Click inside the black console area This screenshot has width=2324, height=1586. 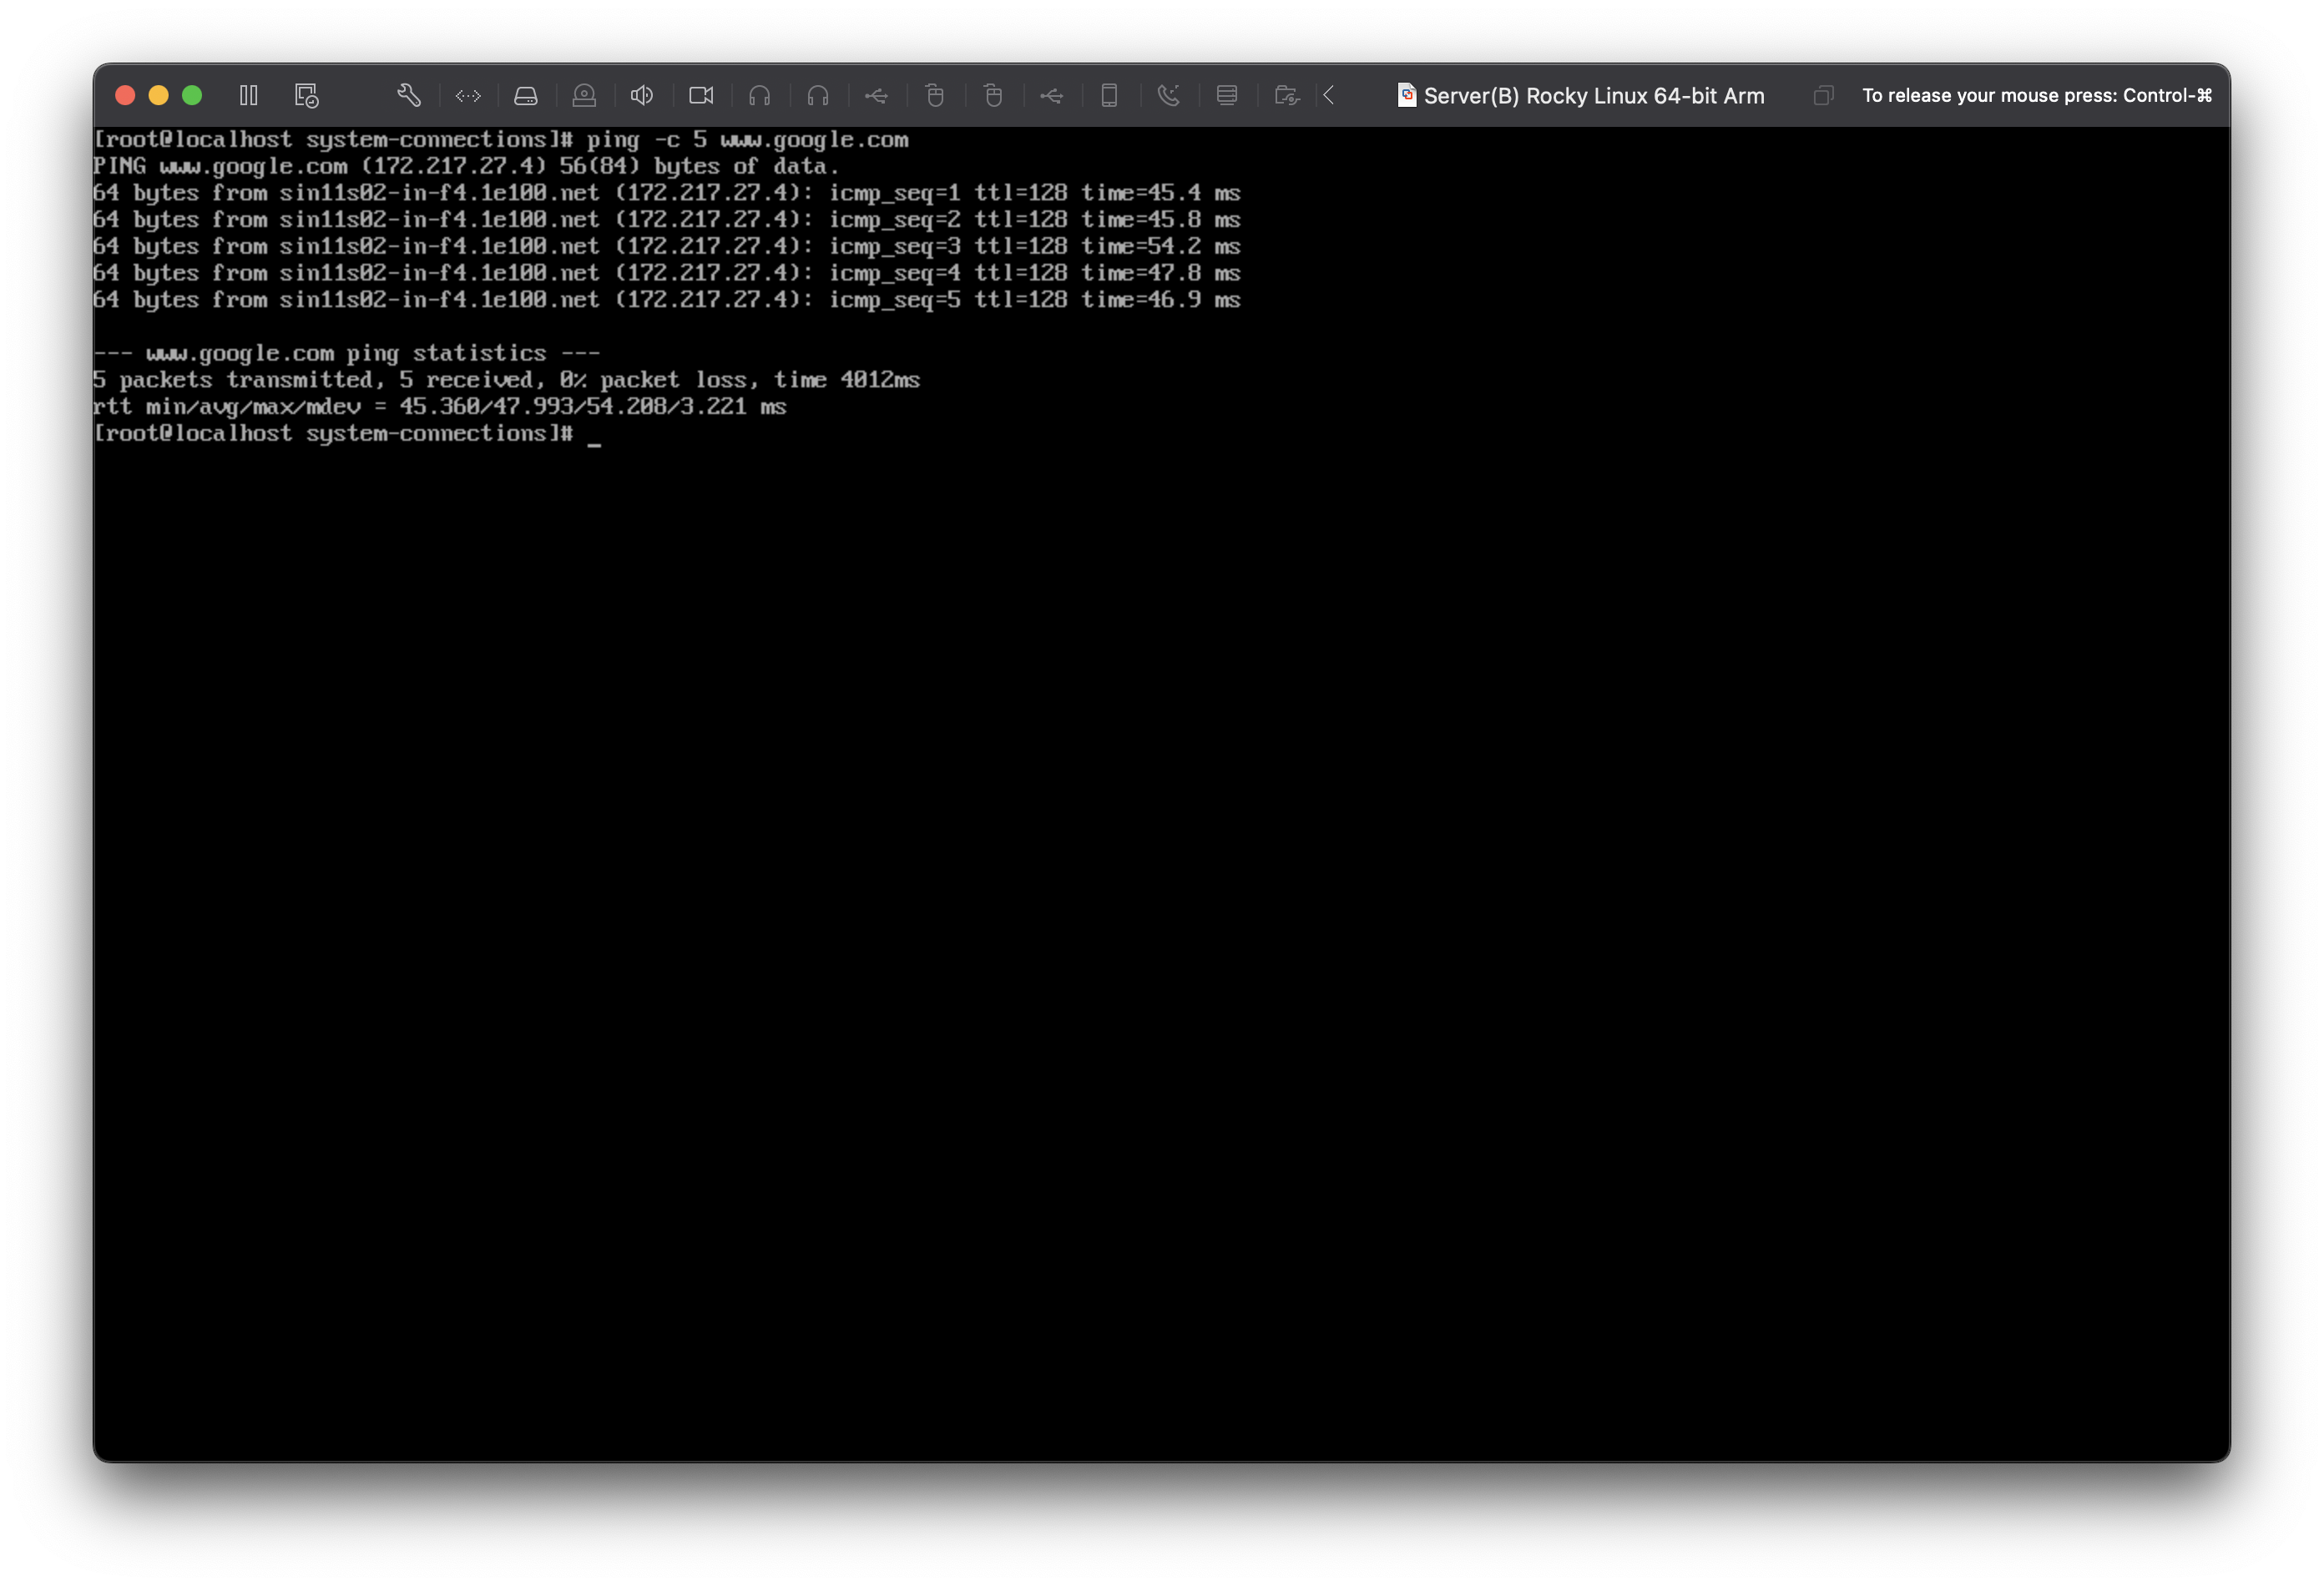pyautogui.click(x=1160, y=900)
